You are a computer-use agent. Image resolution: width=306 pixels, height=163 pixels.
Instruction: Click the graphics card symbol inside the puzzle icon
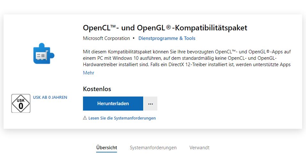point(42,55)
